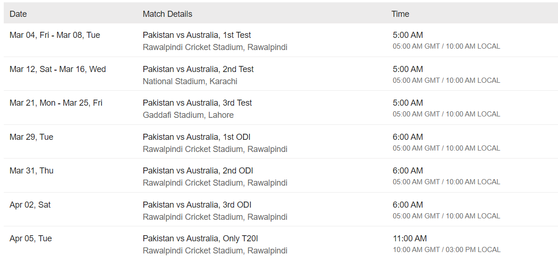Image resolution: width=558 pixels, height=260 pixels.
Task: Click the Apr 05, Tue date cell
Action: [30, 238]
